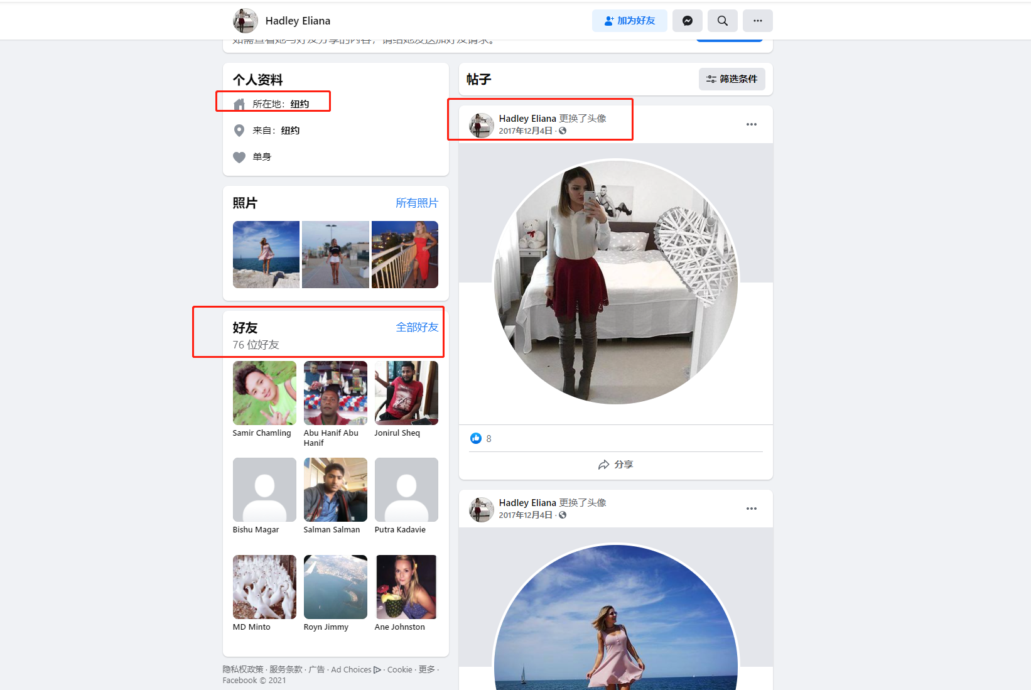Click first post's small profile avatar
Image resolution: width=1031 pixels, height=690 pixels.
(x=482, y=125)
